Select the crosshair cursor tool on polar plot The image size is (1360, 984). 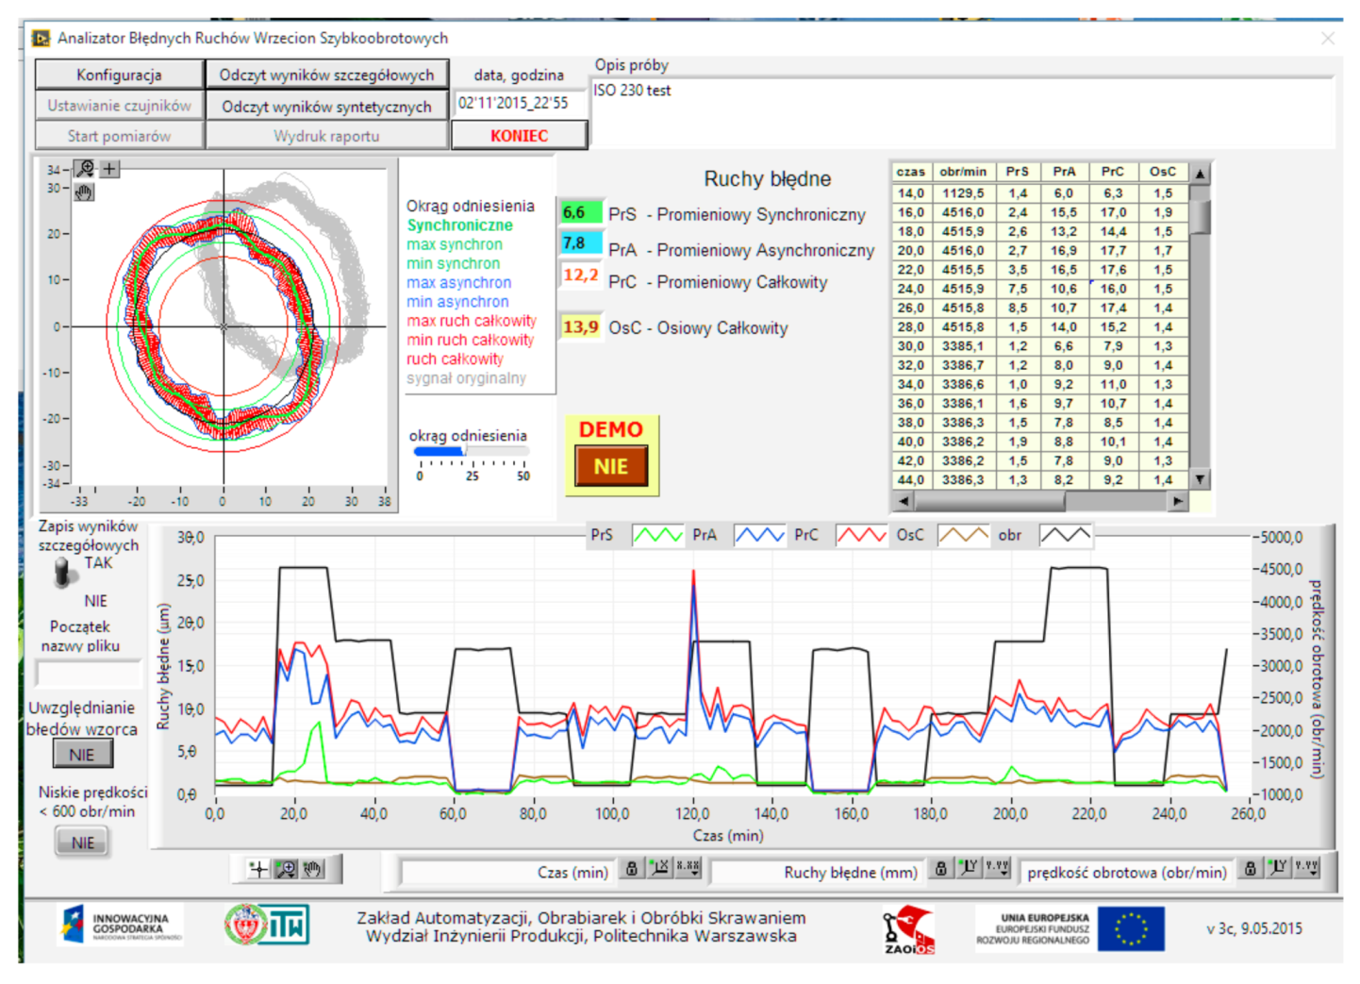pos(110,169)
